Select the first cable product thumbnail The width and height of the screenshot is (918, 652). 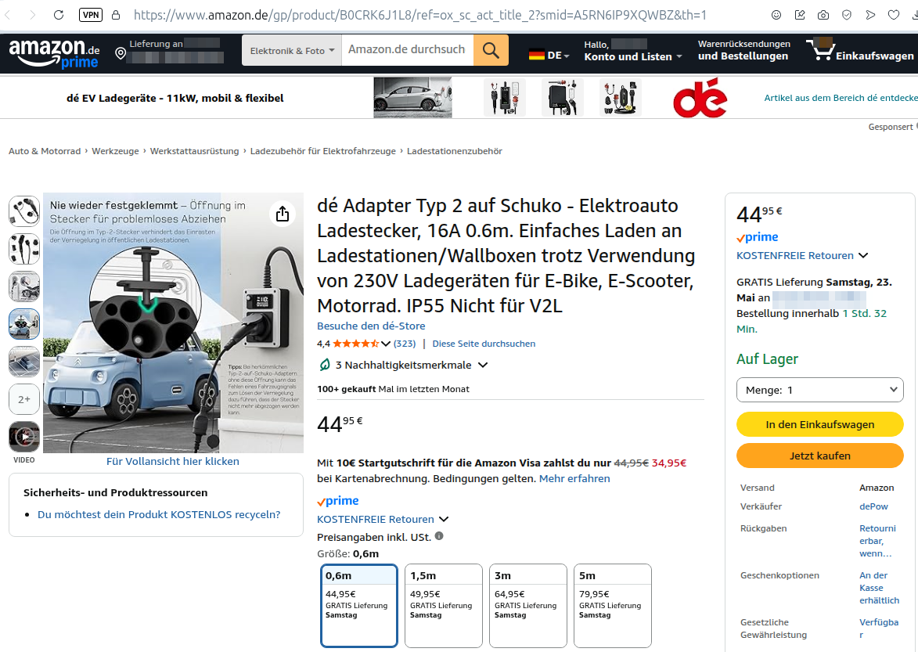coord(24,211)
